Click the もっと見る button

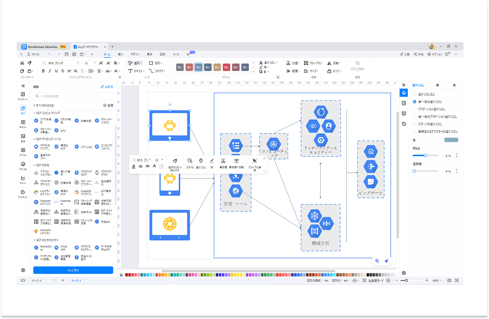pos(73,270)
